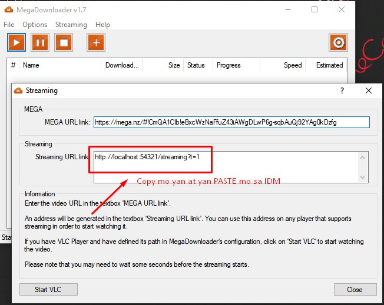Click into the MEGA URL link field

point(231,122)
